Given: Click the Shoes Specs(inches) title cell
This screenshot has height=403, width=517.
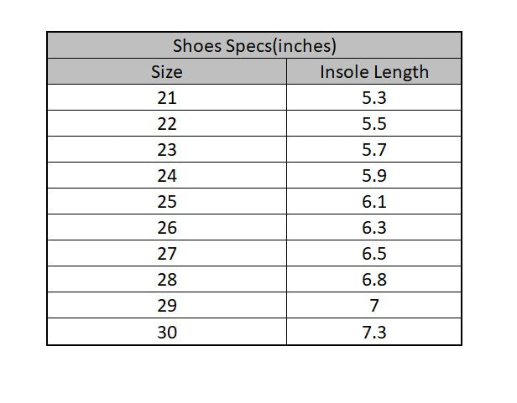Looking at the screenshot, I should tap(253, 45).
